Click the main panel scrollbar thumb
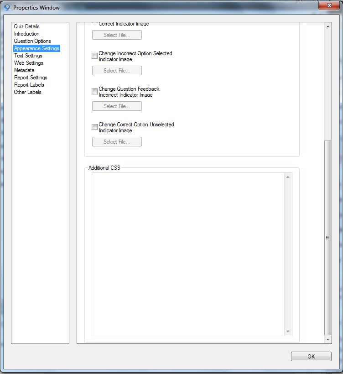 click(328, 238)
